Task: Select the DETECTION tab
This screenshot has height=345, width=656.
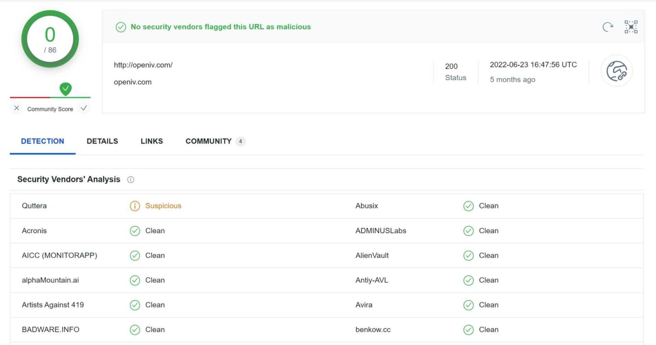Action: coord(42,141)
